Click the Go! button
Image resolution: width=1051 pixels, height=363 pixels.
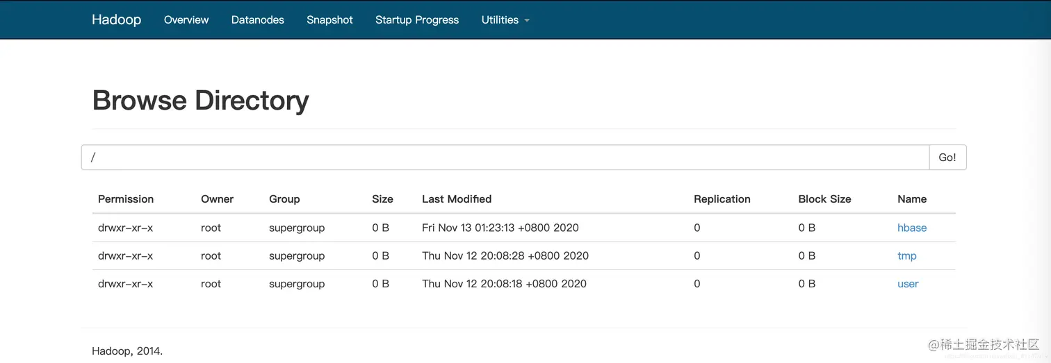pos(947,158)
